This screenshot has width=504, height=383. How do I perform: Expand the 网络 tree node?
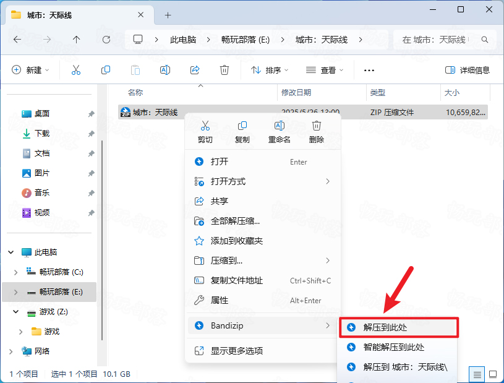pyautogui.click(x=11, y=351)
